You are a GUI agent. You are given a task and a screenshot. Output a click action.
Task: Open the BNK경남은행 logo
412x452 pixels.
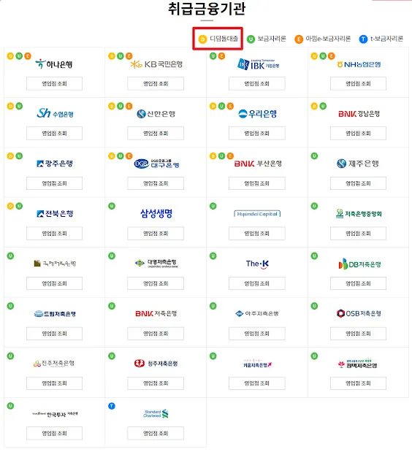point(359,114)
